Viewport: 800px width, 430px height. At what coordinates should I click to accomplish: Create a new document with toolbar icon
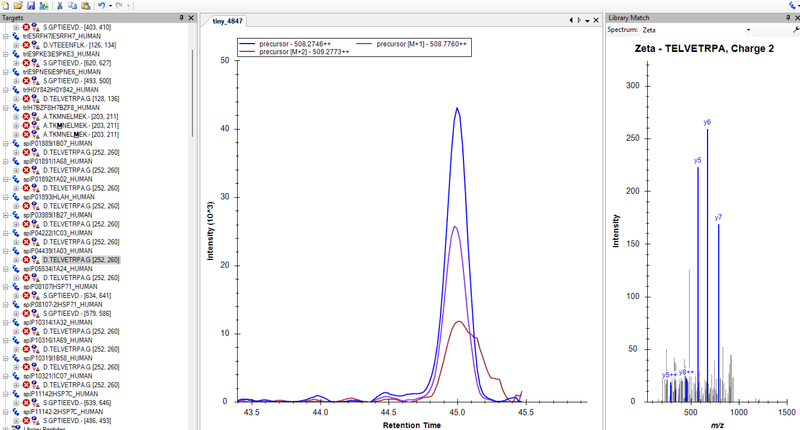5,5
